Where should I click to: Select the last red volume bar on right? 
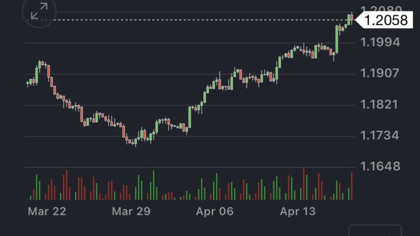pyautogui.click(x=352, y=186)
